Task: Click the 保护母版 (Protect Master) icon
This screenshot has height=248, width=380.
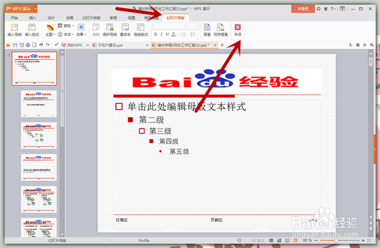Action: click(x=110, y=30)
